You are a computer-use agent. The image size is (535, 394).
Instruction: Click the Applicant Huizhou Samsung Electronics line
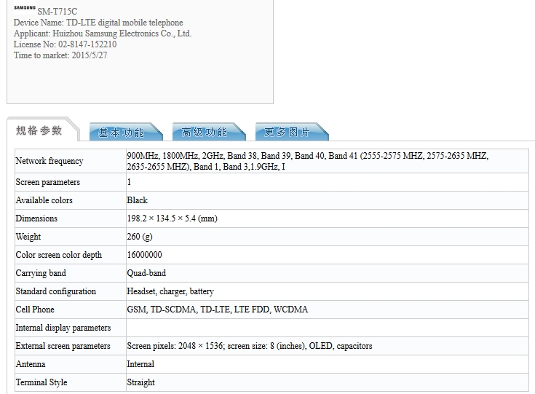(x=103, y=34)
